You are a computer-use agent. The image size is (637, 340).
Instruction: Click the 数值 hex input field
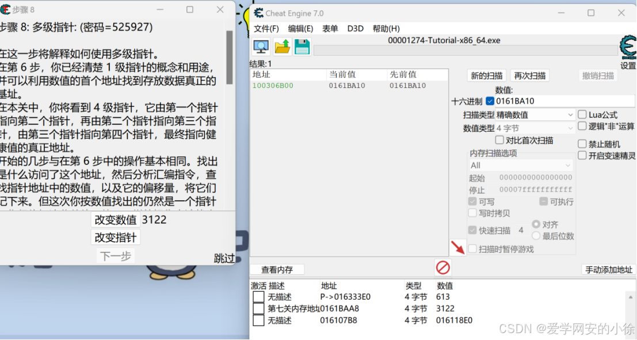coord(564,101)
